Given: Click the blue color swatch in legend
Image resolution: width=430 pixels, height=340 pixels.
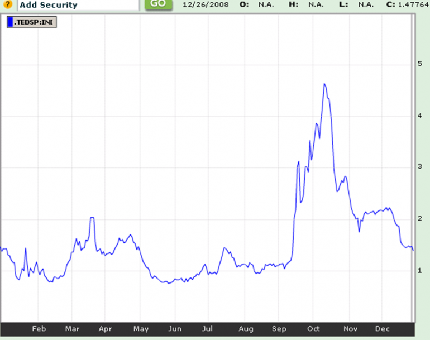Looking at the screenshot, I should [x=11, y=22].
